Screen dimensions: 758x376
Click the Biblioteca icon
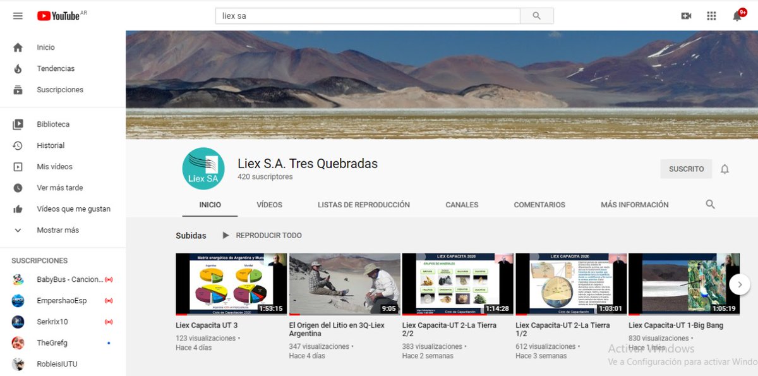[18, 124]
